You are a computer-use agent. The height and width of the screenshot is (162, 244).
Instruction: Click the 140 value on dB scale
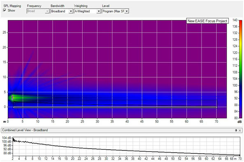pyautogui.click(x=235, y=20)
